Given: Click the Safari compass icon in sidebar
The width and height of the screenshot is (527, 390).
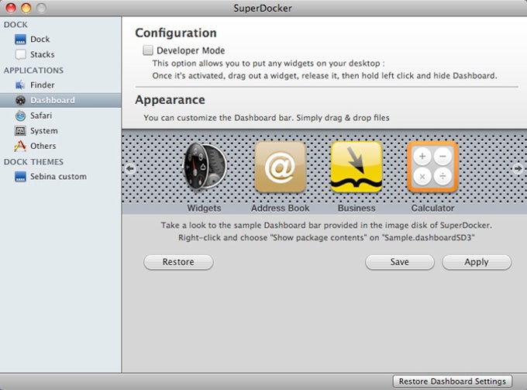Looking at the screenshot, I should (20, 116).
